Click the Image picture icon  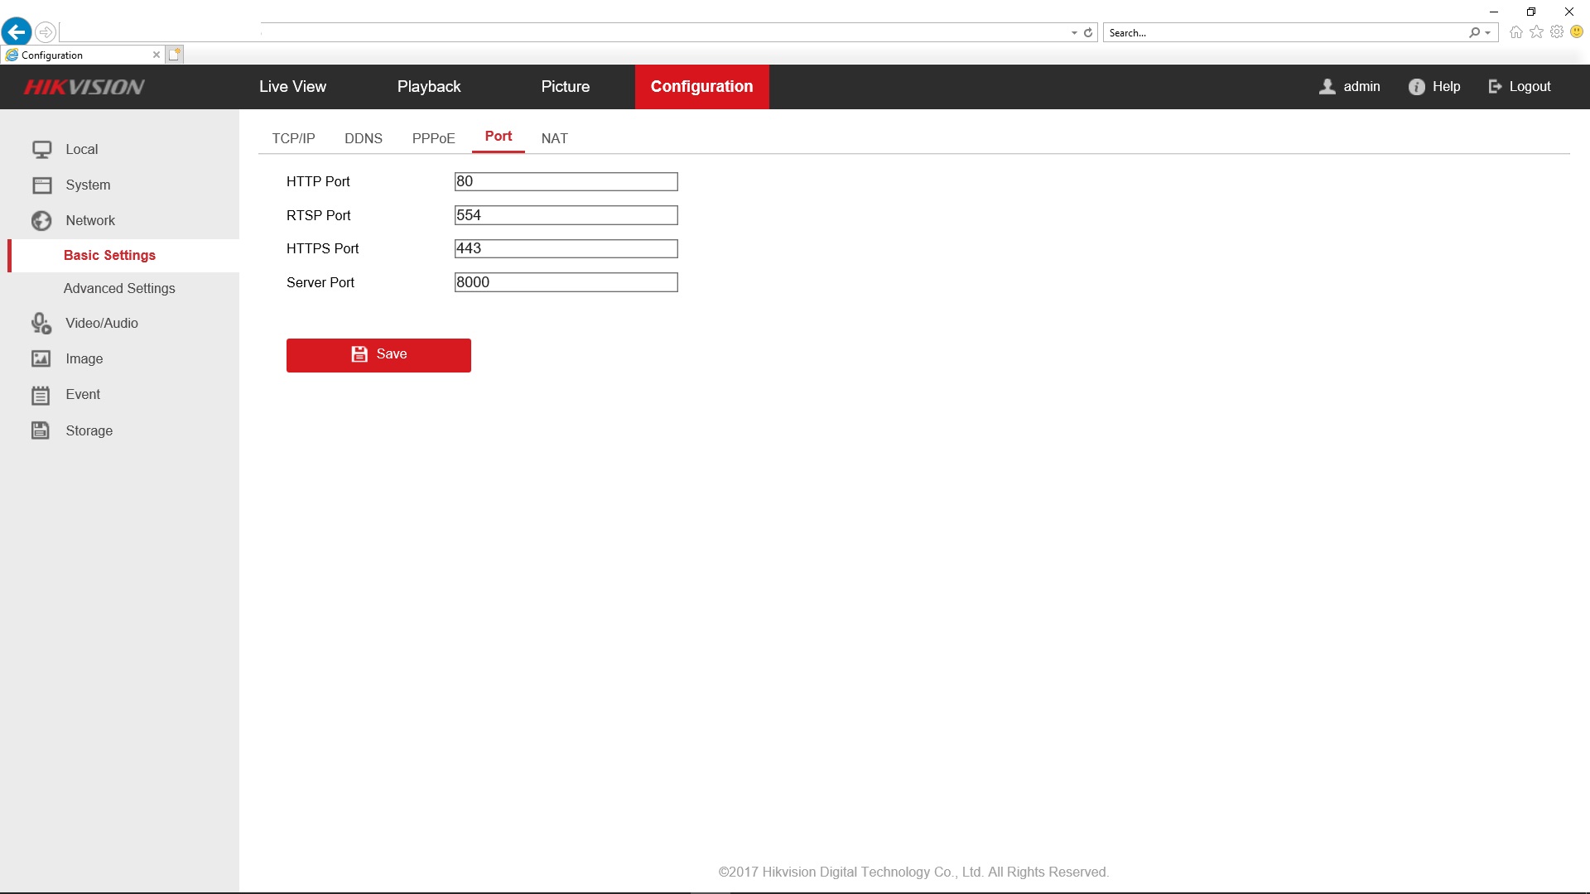coord(41,359)
